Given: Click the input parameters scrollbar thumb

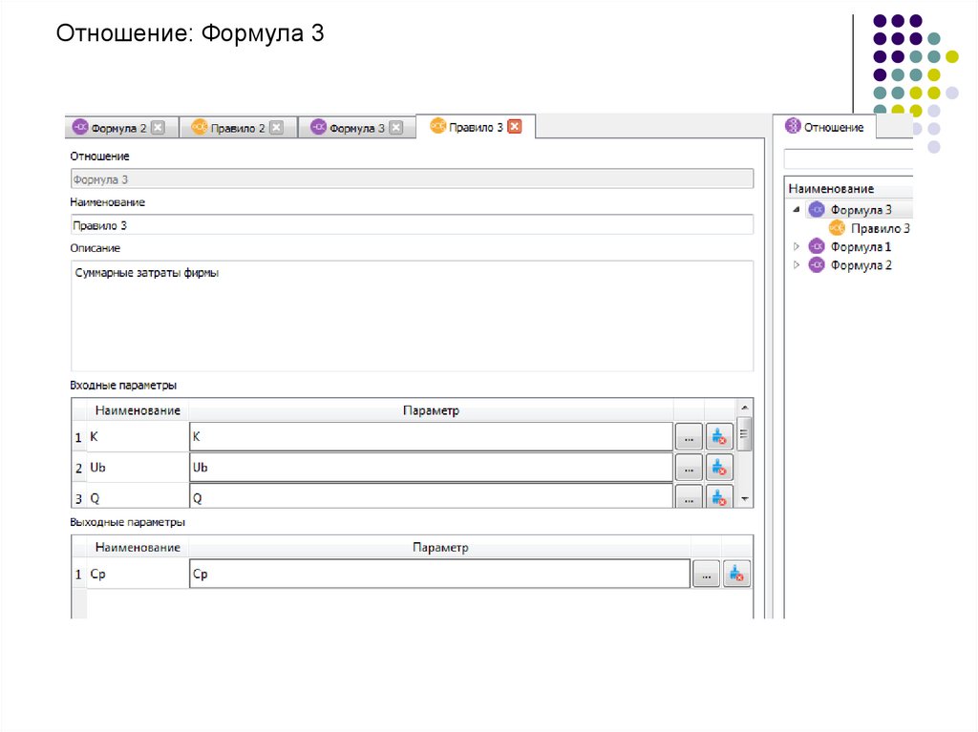Looking at the screenshot, I should pyautogui.click(x=744, y=433).
